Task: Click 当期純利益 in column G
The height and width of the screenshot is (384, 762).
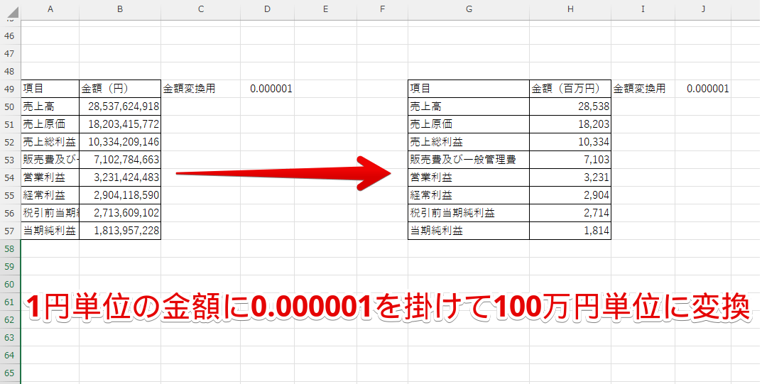Action: point(469,231)
